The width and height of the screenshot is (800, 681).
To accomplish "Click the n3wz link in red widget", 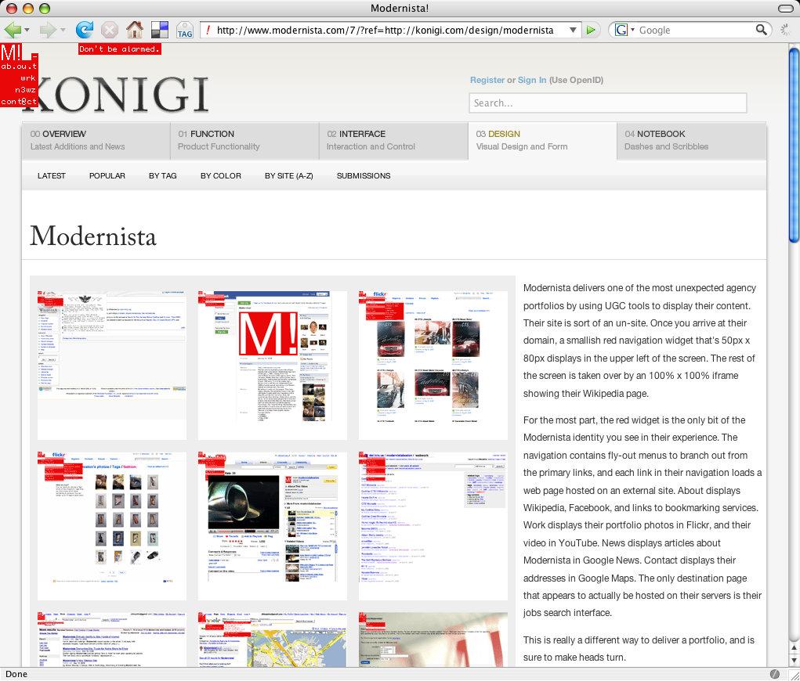I will tap(25, 90).
